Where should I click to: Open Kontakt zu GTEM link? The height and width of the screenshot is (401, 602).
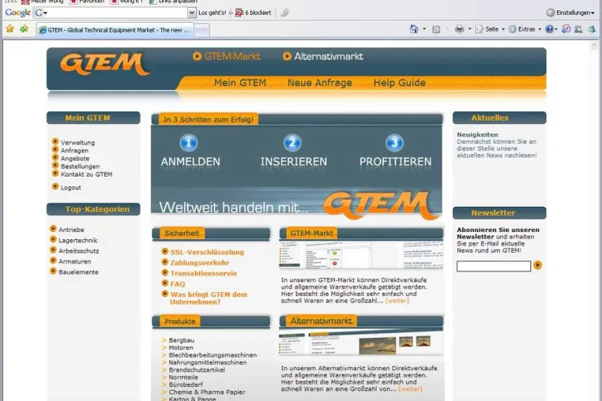point(86,174)
